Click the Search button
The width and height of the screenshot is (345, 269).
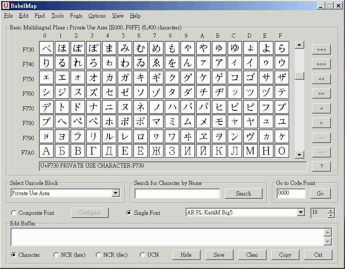[x=243, y=194]
